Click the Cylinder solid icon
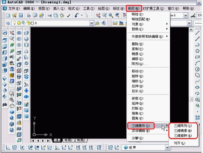203x153 pixels. point(26,45)
